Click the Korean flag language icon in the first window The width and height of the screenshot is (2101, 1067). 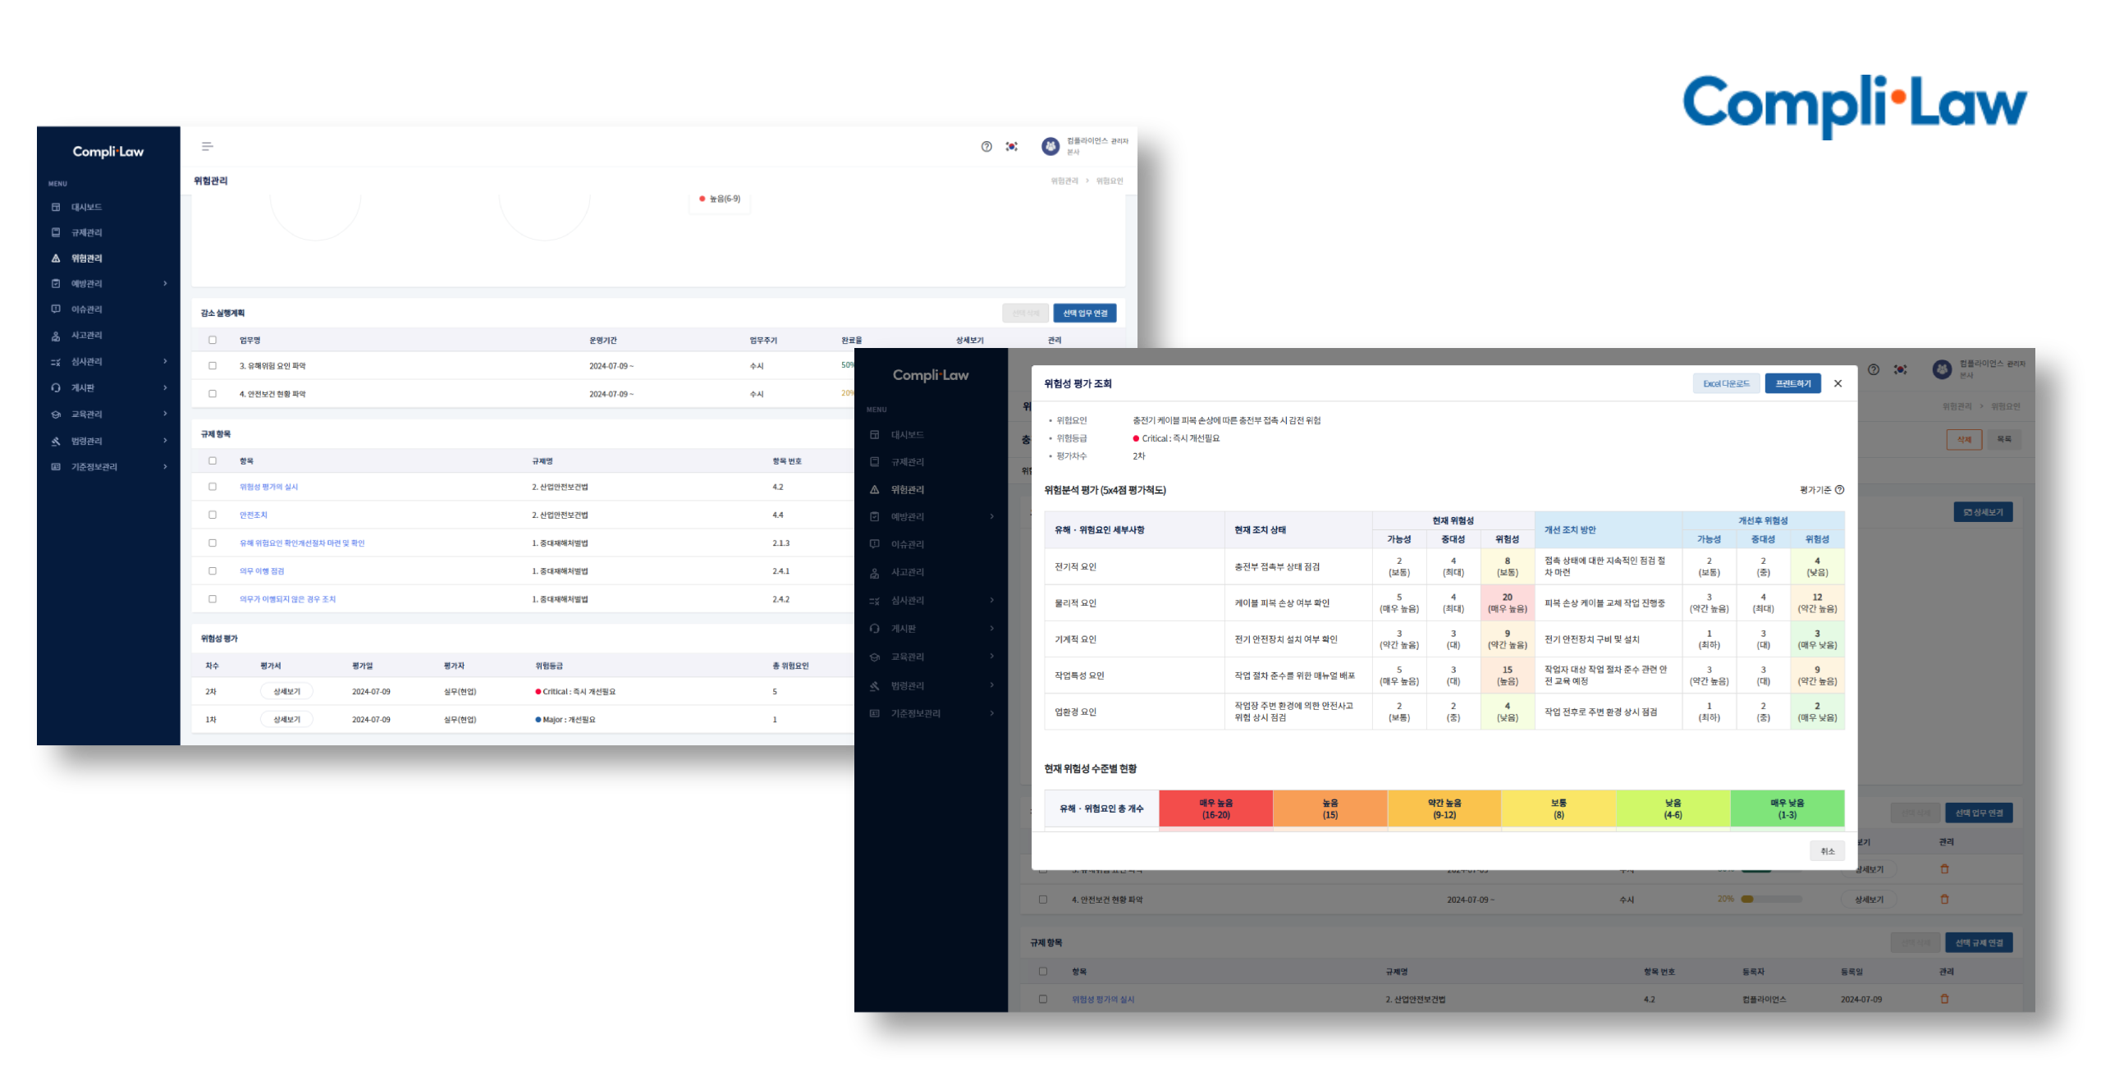1011,146
